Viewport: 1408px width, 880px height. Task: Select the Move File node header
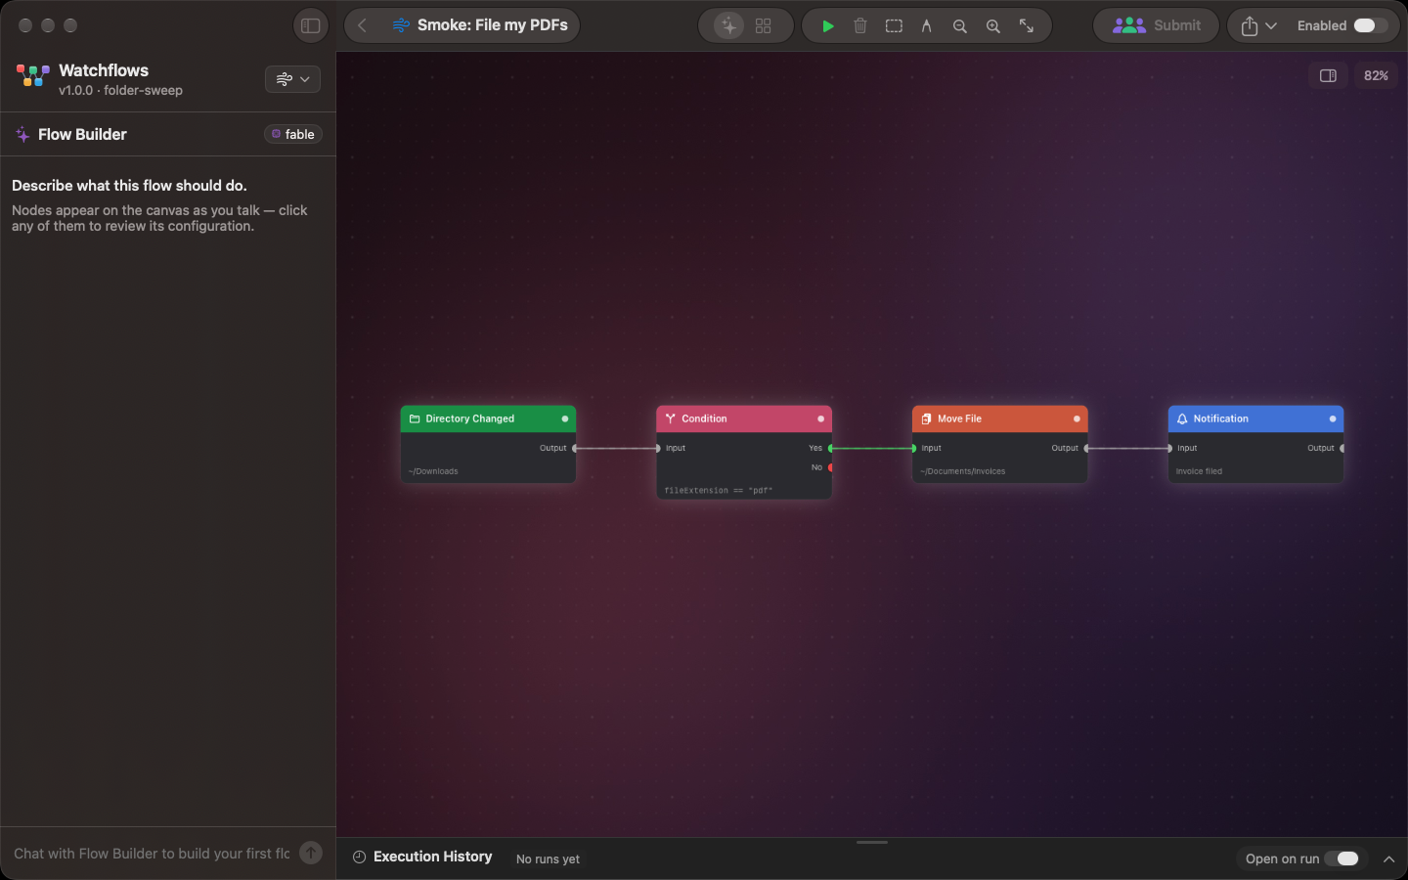click(x=1000, y=418)
